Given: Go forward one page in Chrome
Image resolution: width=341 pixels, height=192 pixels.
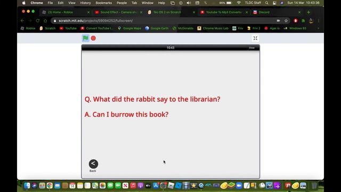Looking at the screenshot, I should click(x=30, y=21).
